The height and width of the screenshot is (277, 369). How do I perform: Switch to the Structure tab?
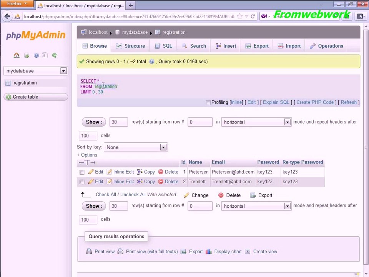(x=130, y=46)
